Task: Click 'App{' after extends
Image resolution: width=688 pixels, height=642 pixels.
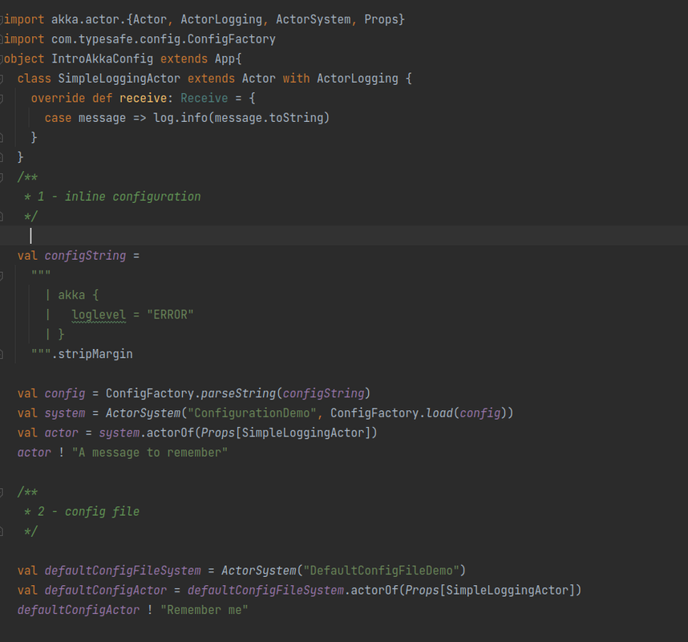Action: tap(229, 59)
